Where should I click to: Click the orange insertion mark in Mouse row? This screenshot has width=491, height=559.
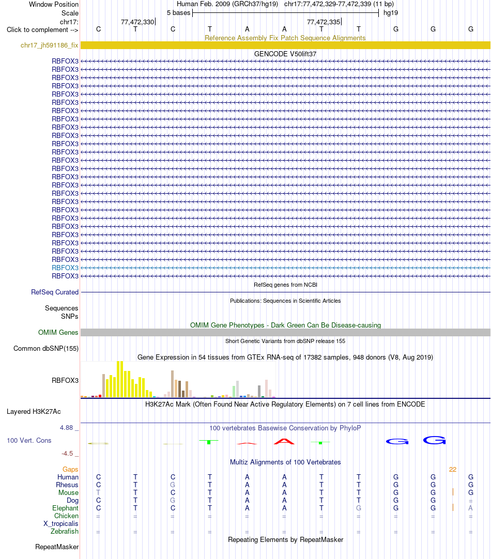(453, 492)
